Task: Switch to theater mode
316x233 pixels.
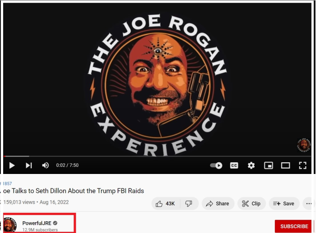Action: 286,165
